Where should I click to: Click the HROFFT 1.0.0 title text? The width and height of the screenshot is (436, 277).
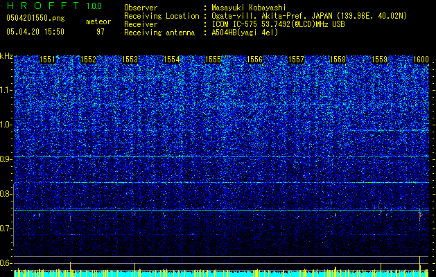[x=54, y=6]
